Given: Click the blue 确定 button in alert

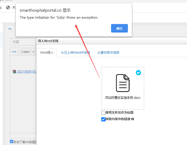Looking at the screenshot, I should [119, 29].
